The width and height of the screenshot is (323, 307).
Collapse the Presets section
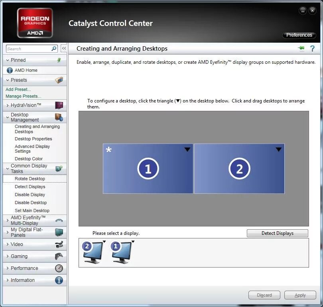pos(8,80)
